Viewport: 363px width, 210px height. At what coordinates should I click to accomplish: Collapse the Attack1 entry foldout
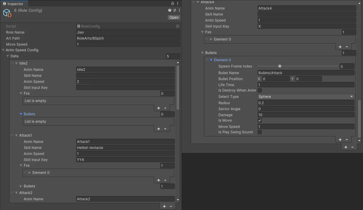(17, 135)
